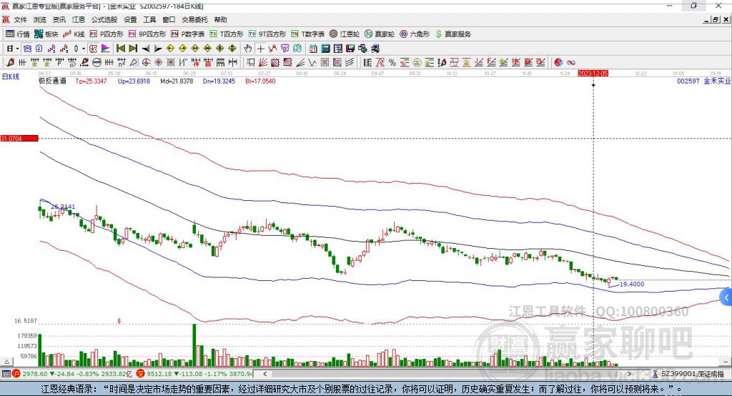Toggle the 极反通道 channel indicator icon

[x=94, y=49]
